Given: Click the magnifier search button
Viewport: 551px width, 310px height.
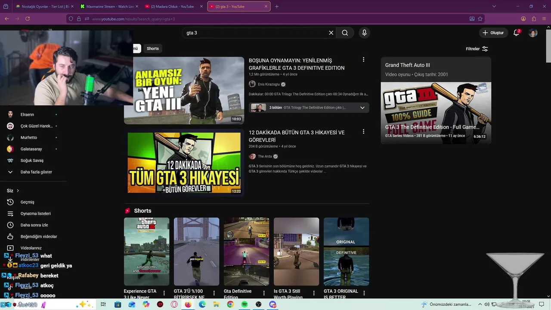Looking at the screenshot, I should coord(345,33).
